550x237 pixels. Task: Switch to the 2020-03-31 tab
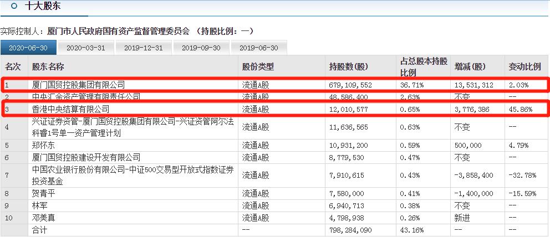point(85,48)
